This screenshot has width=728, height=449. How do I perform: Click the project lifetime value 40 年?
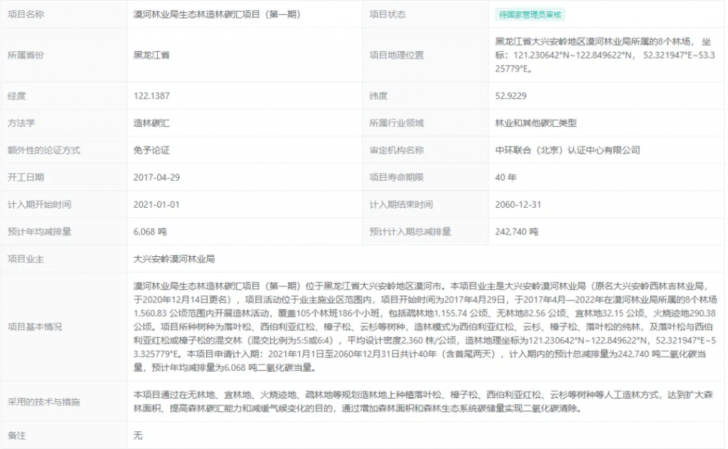coord(506,177)
